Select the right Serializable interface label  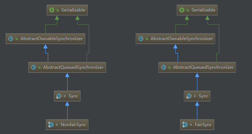coord(203,10)
